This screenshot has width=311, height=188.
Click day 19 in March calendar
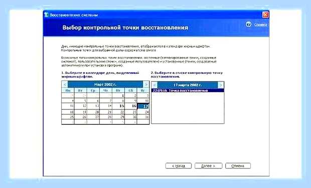tap(81, 112)
